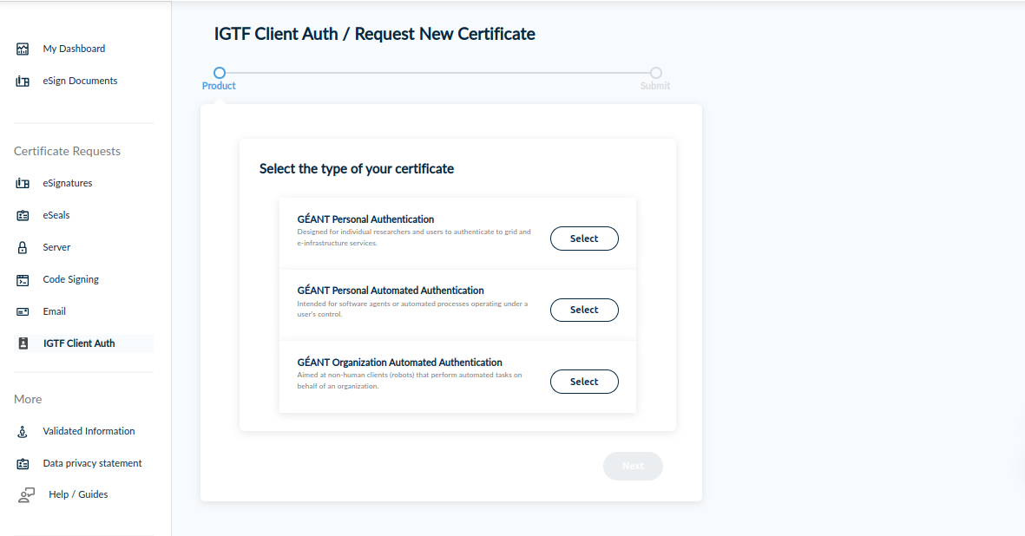1025x536 pixels.
Task: Click the eSeals badge icon
Action: point(23,216)
